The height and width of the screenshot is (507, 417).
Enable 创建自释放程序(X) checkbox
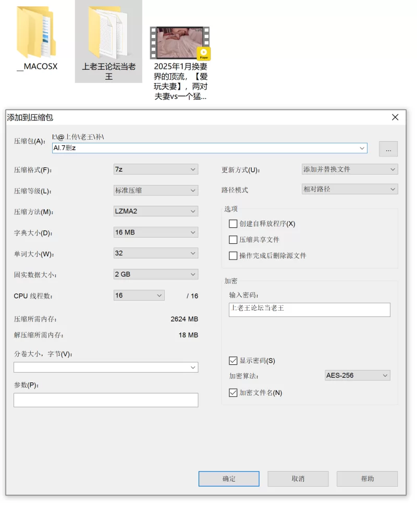233,224
